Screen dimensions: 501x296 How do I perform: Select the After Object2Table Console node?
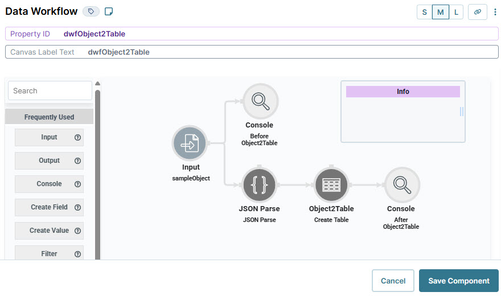[402, 185]
